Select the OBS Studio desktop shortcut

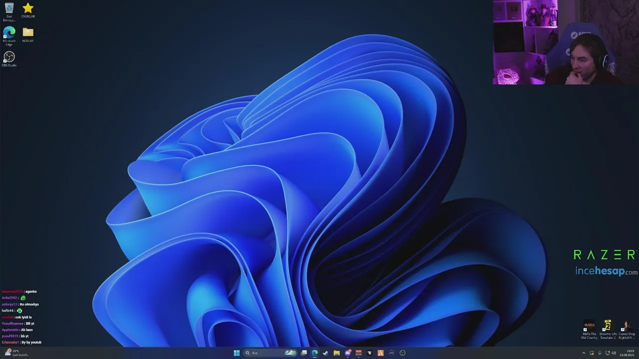pos(9,59)
